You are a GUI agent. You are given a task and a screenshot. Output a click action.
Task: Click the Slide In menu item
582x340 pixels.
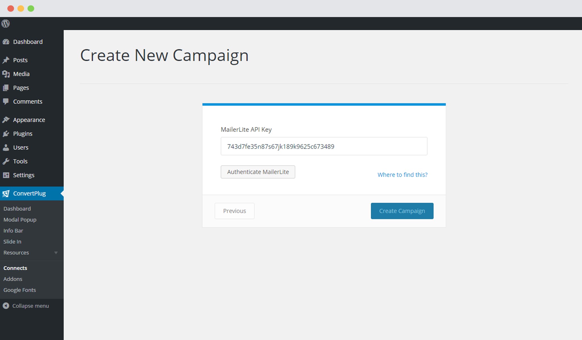[x=12, y=241]
